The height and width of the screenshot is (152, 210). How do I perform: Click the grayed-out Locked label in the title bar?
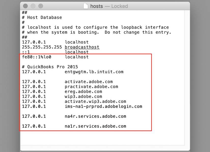pos(120,6)
